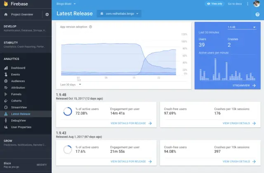264x173 pixels.
Task: Click the Funnels icon in sidebar
Action: [x=6, y=94]
